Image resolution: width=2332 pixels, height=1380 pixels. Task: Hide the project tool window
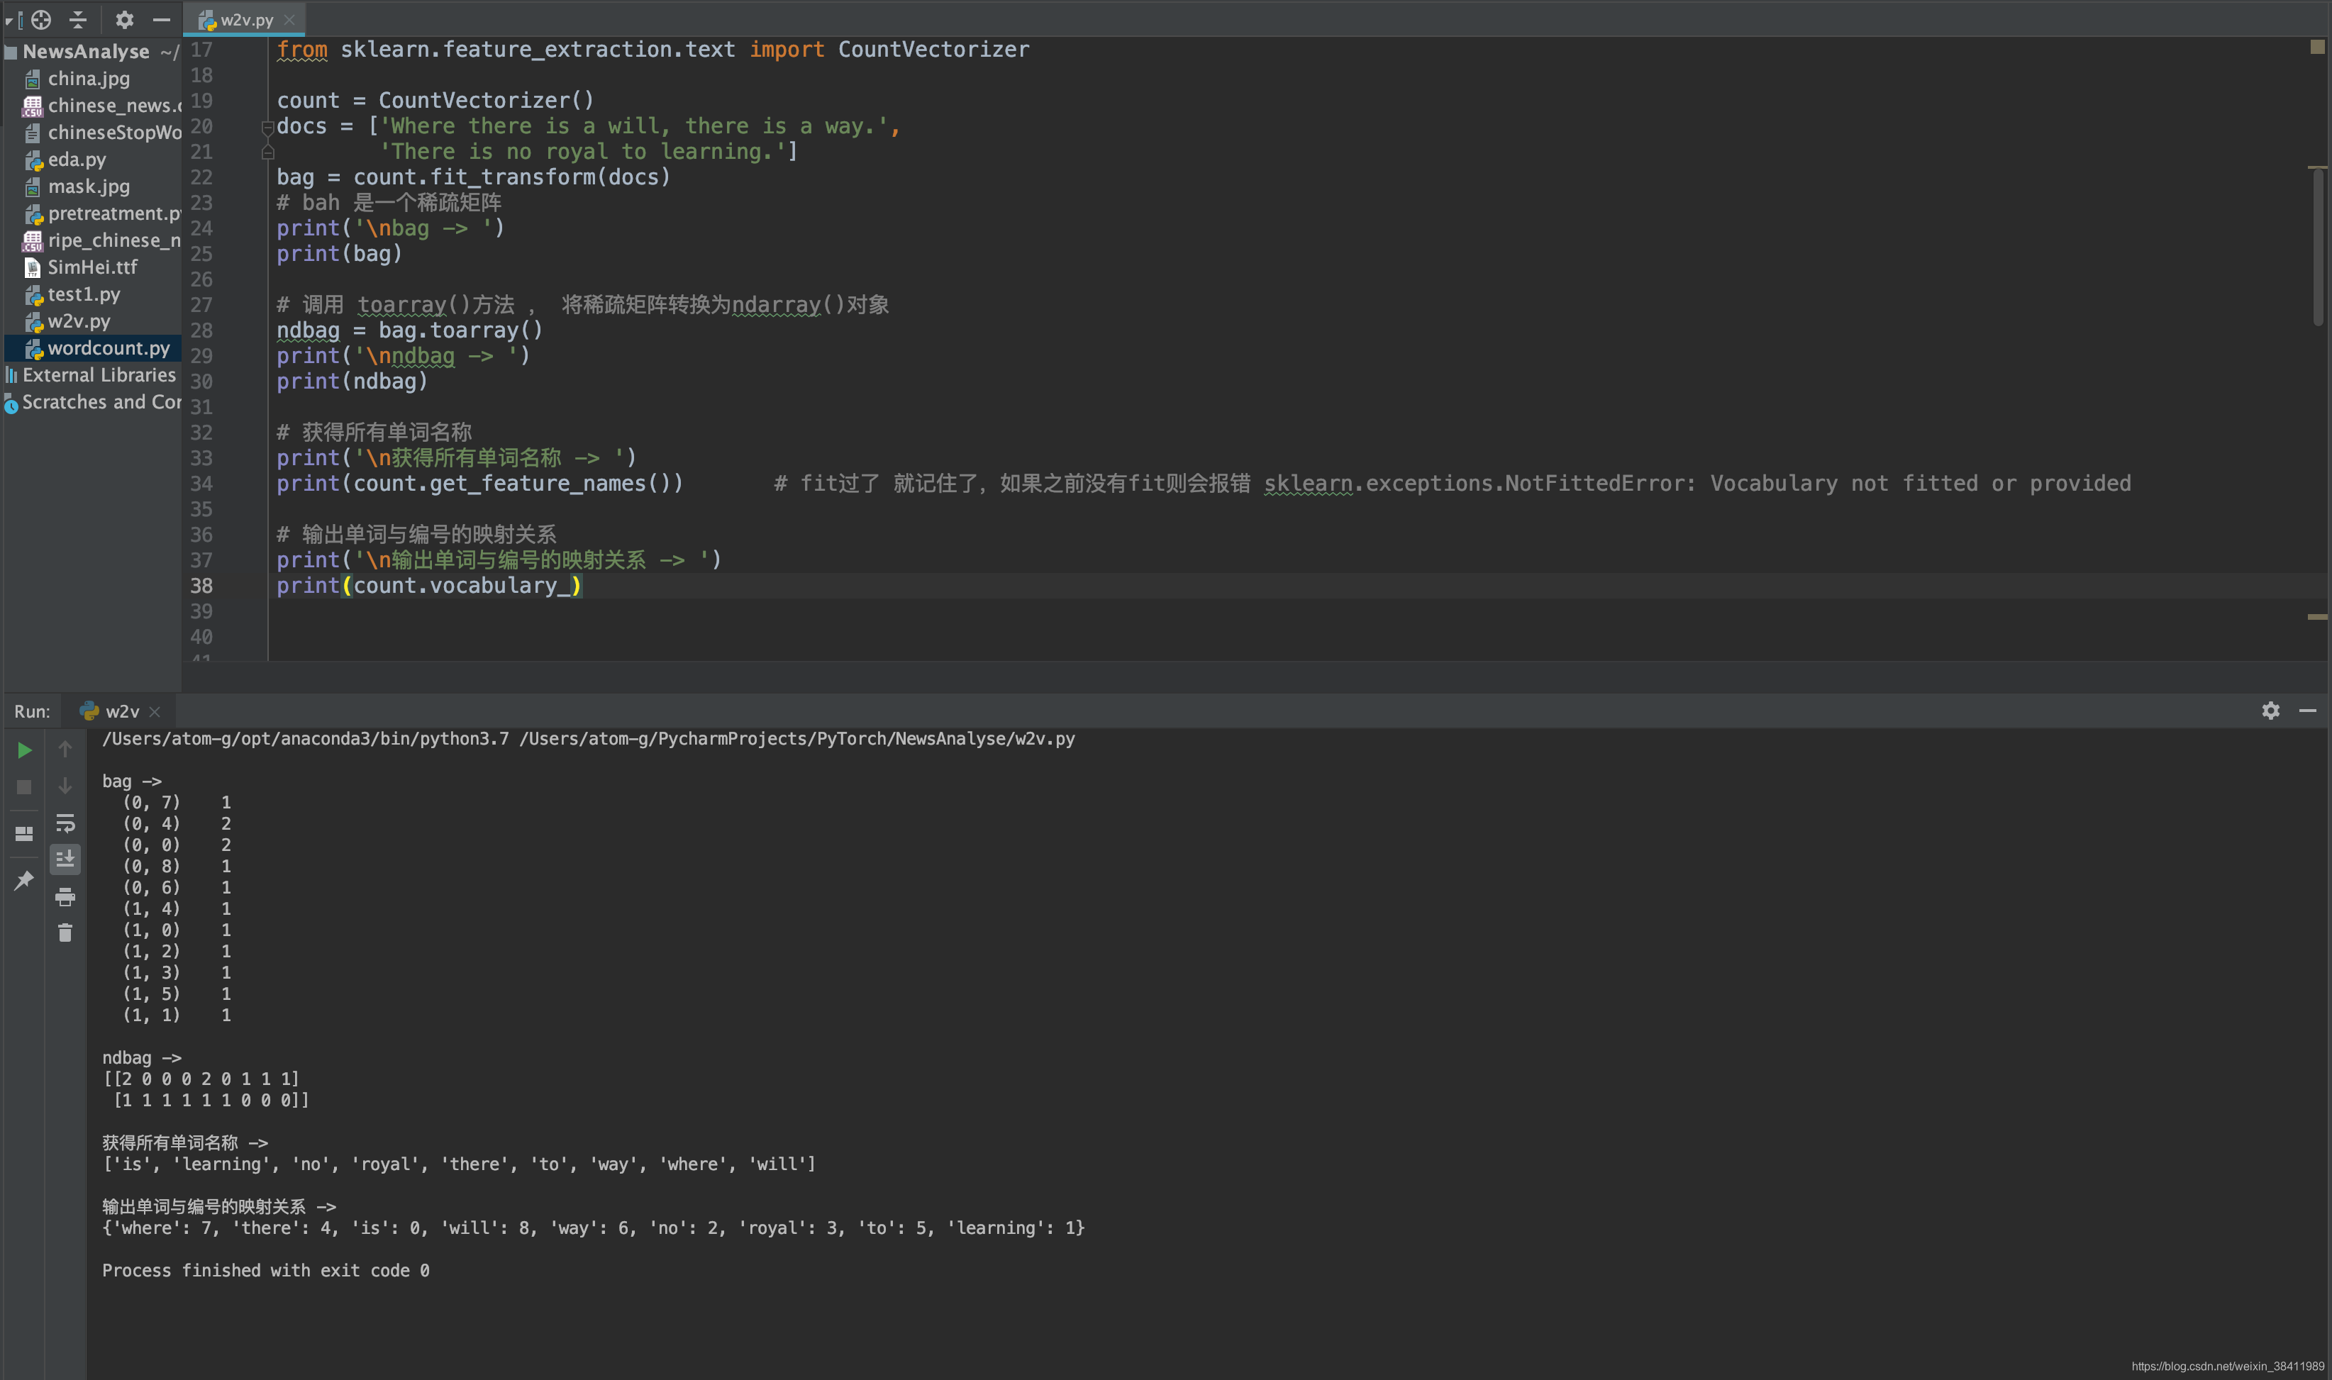(162, 20)
